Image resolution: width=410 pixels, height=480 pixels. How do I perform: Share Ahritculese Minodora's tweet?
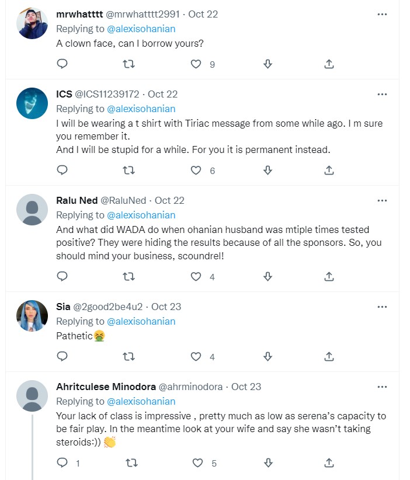pyautogui.click(x=329, y=463)
